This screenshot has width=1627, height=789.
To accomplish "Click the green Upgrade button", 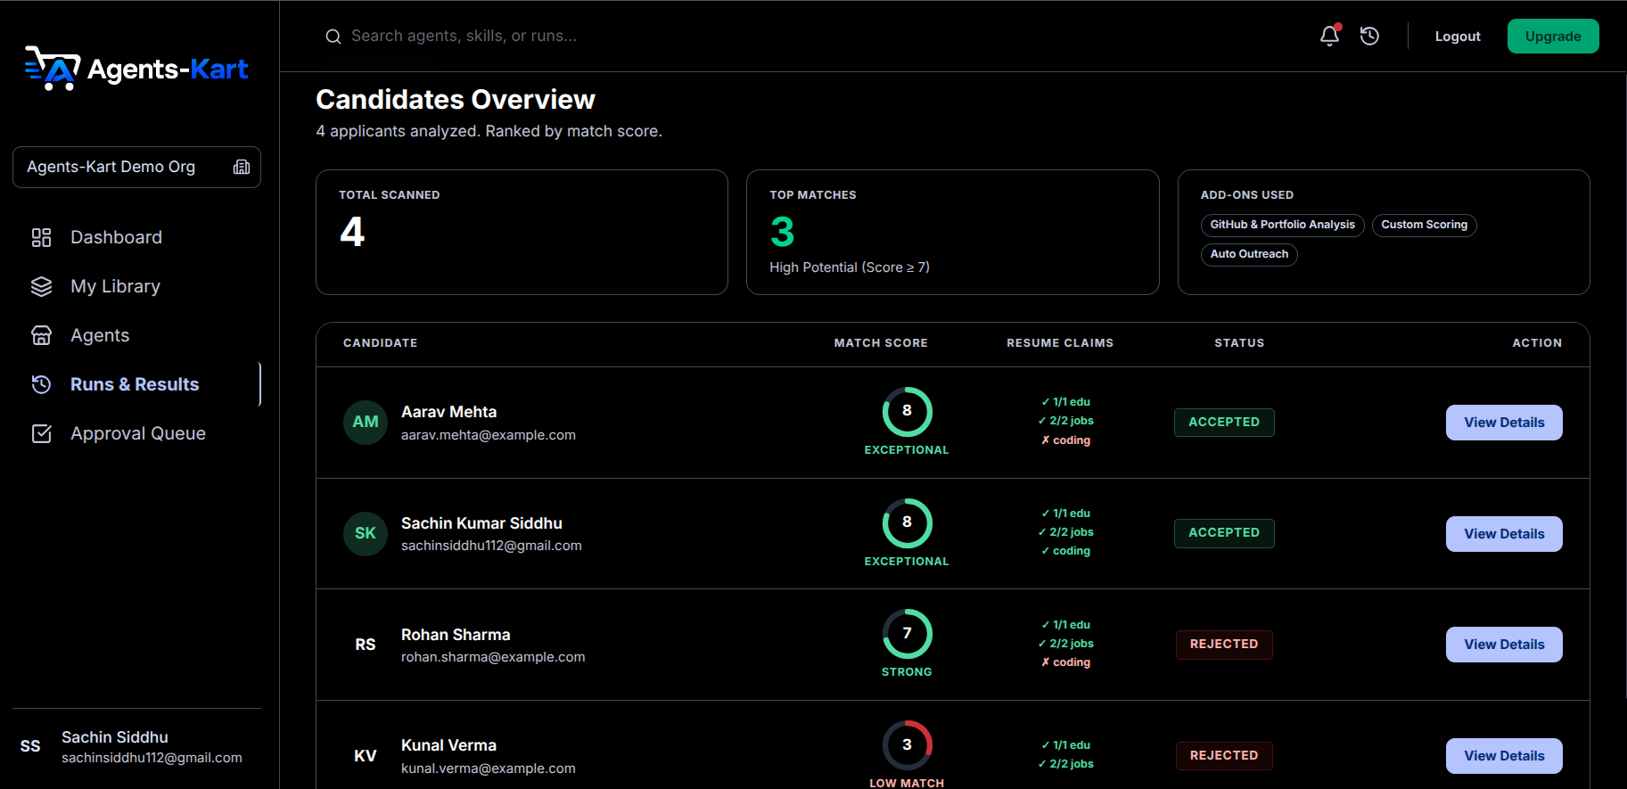I will pyautogui.click(x=1553, y=37).
